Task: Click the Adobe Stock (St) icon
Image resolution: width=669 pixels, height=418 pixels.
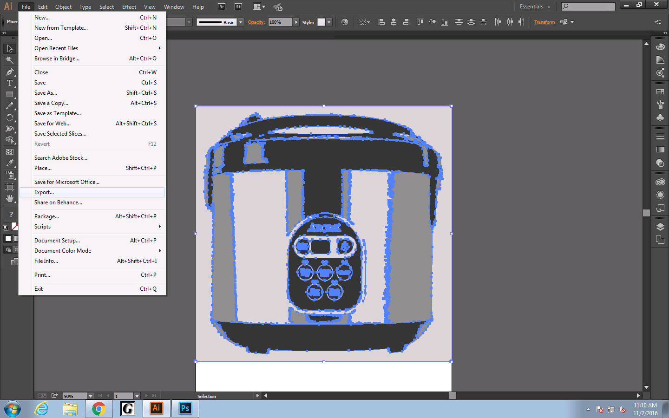Action: click(238, 7)
